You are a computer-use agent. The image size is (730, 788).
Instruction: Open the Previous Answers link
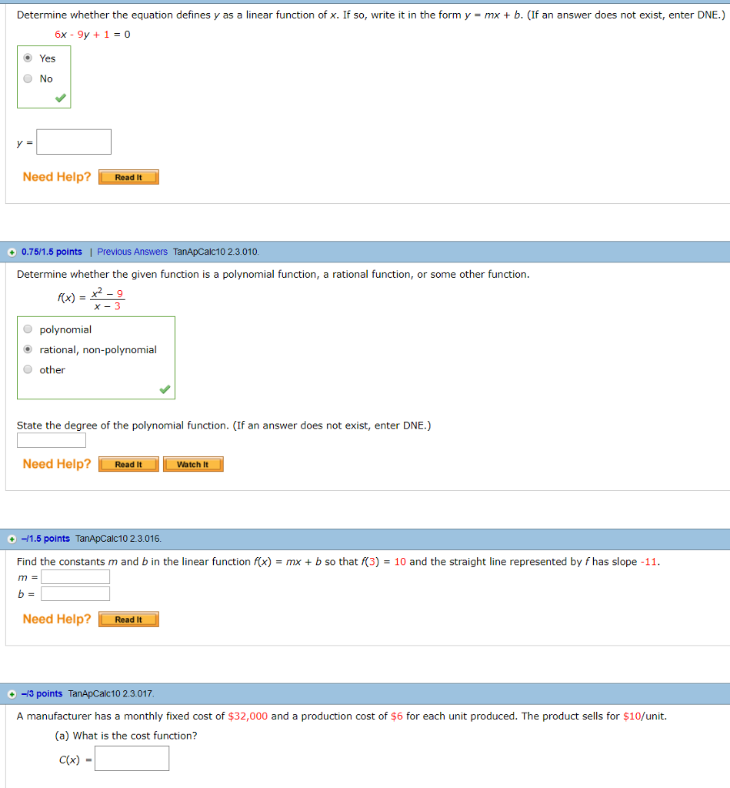point(131,251)
